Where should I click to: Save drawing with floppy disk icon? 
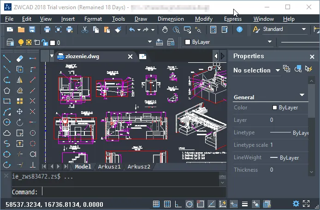click(32, 30)
